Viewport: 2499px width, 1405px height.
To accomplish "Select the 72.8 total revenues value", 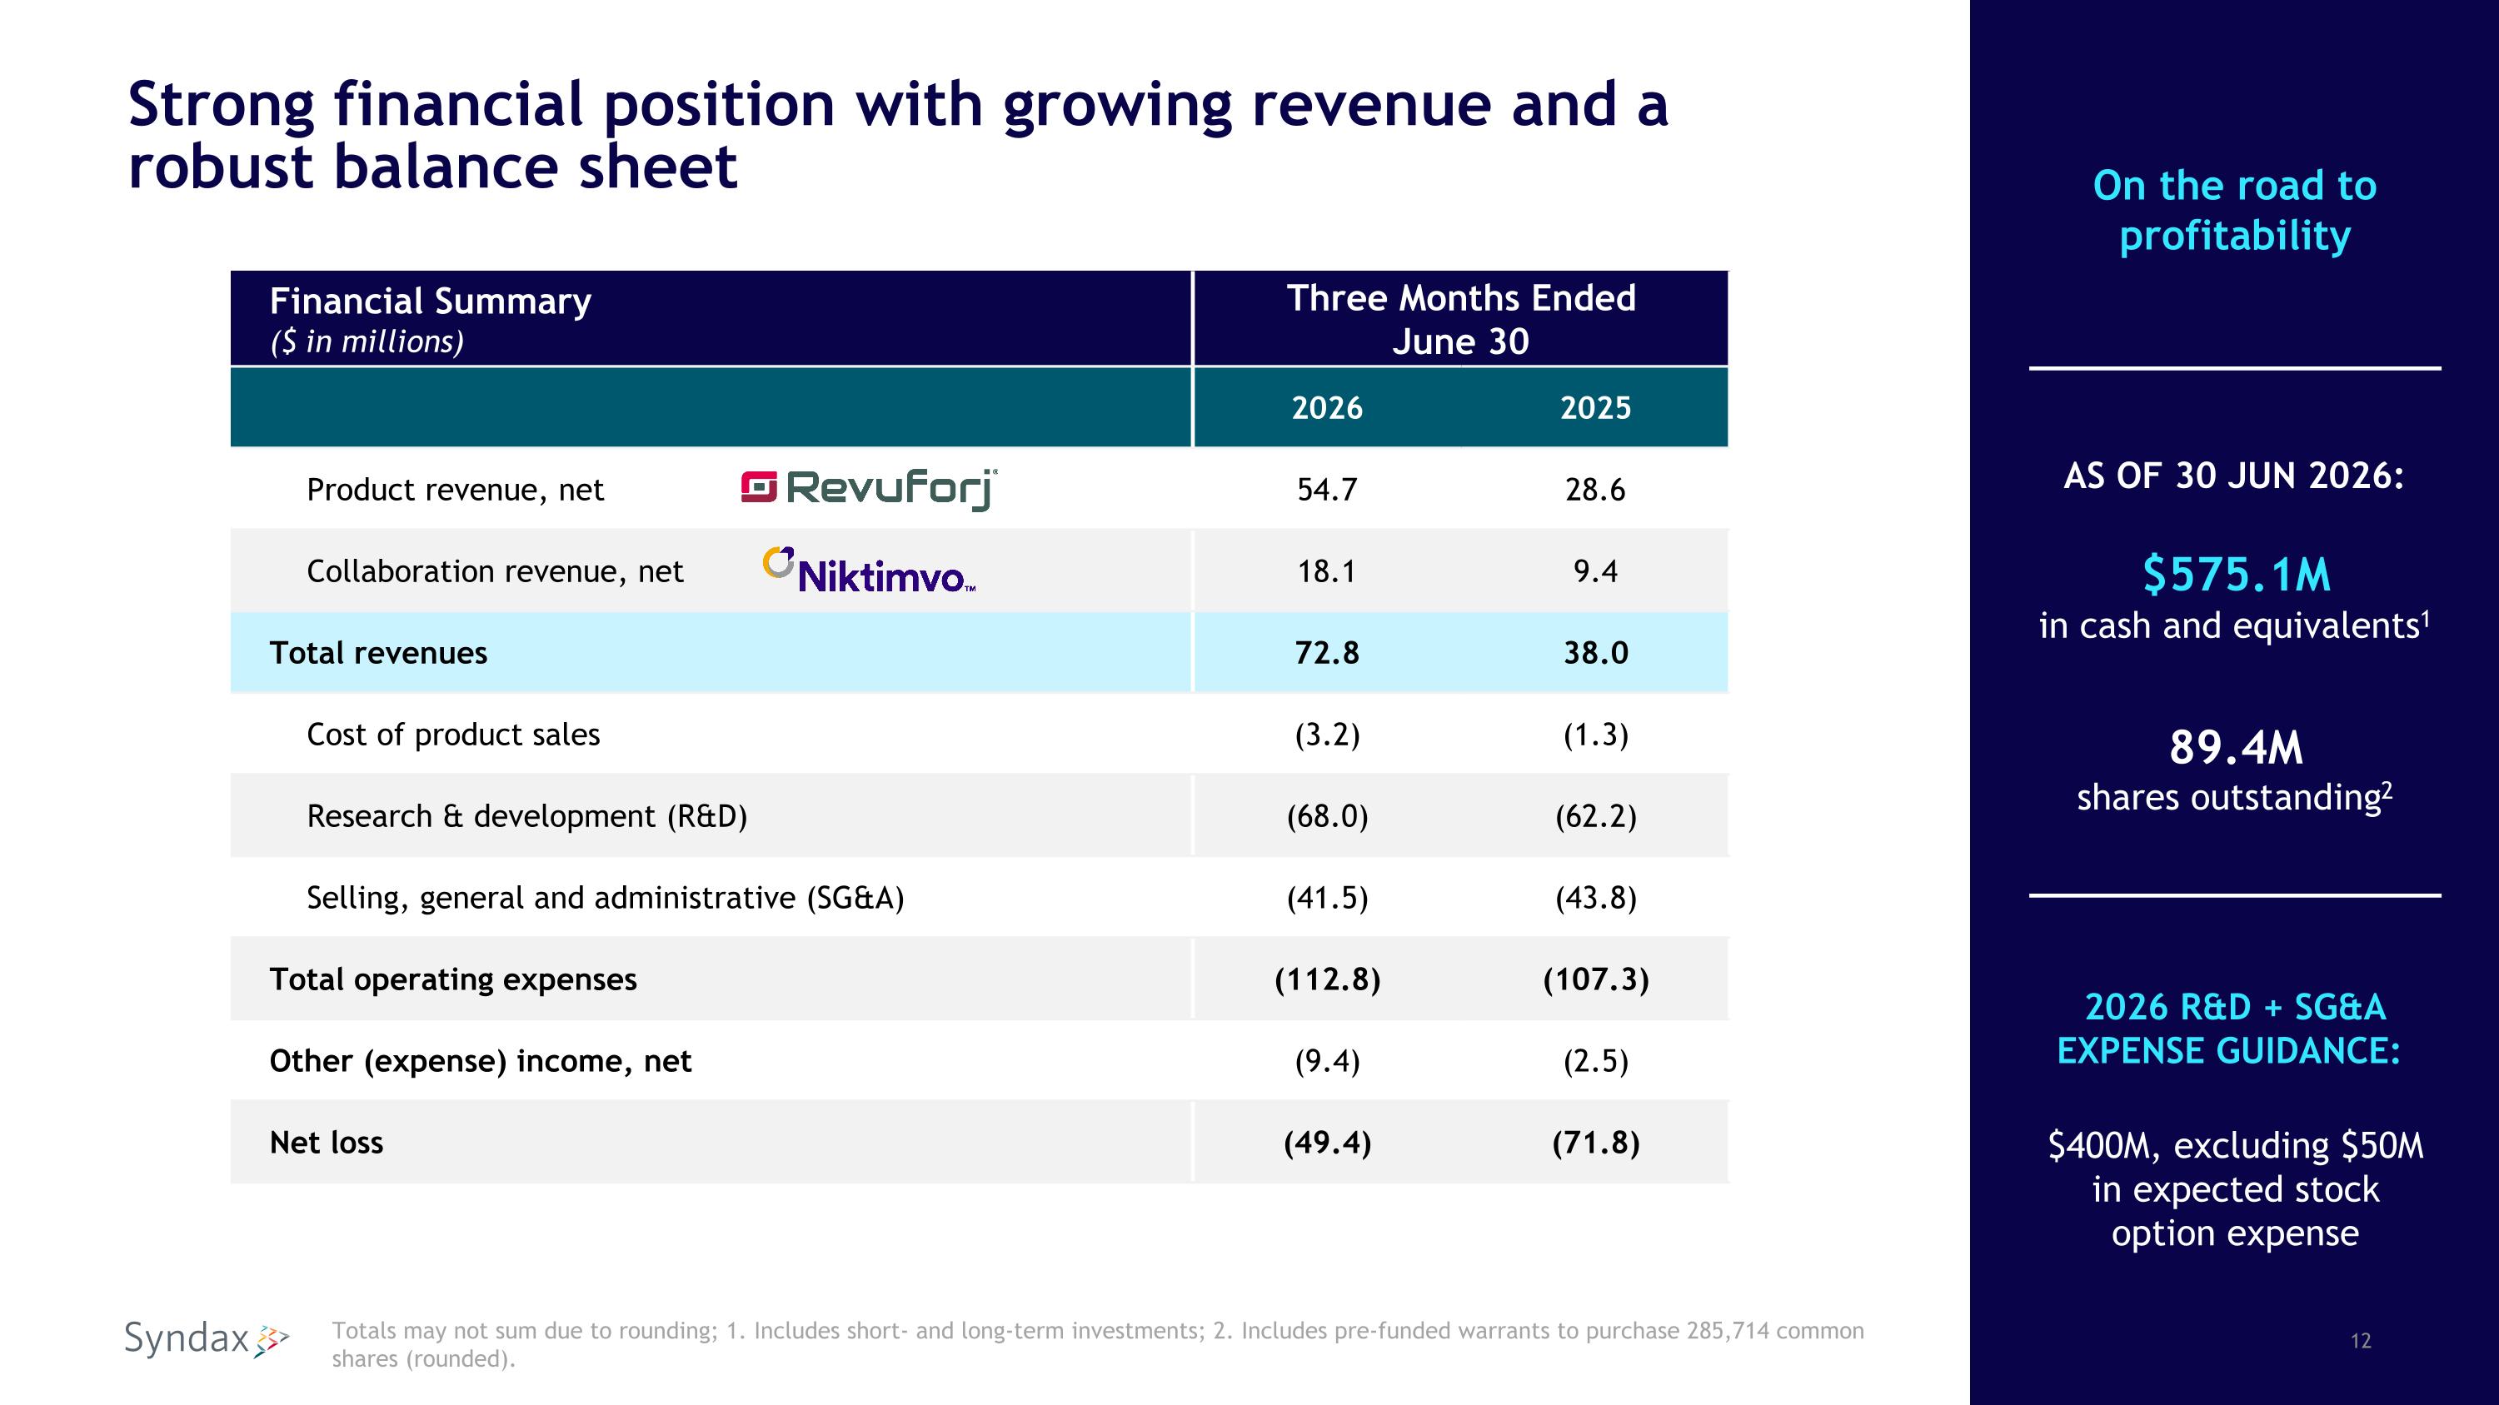I will [x=1327, y=653].
